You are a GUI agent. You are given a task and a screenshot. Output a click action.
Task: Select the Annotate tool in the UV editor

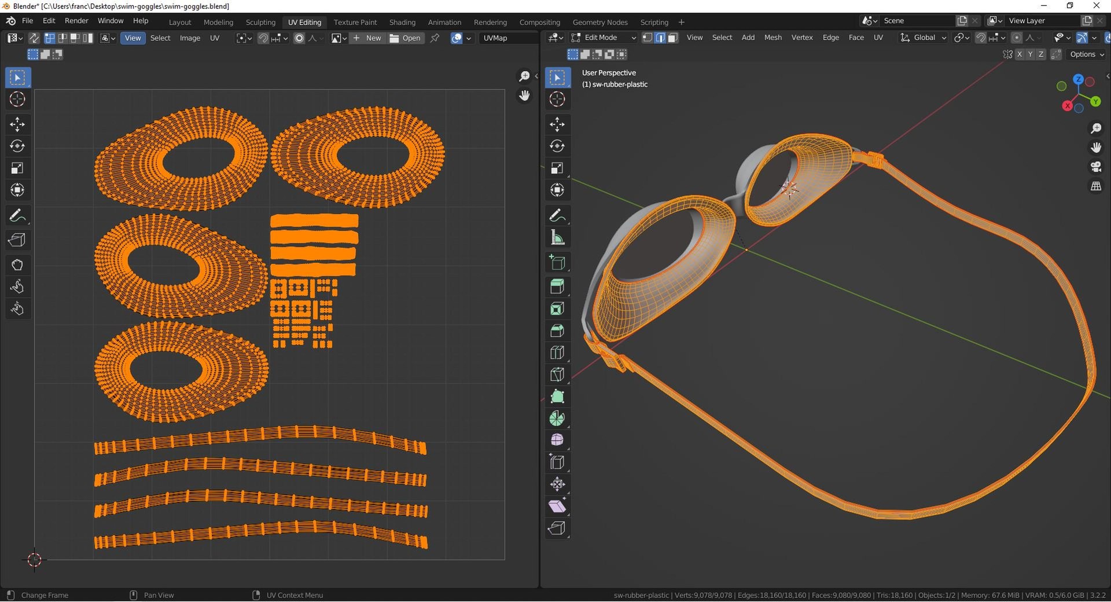pos(17,216)
